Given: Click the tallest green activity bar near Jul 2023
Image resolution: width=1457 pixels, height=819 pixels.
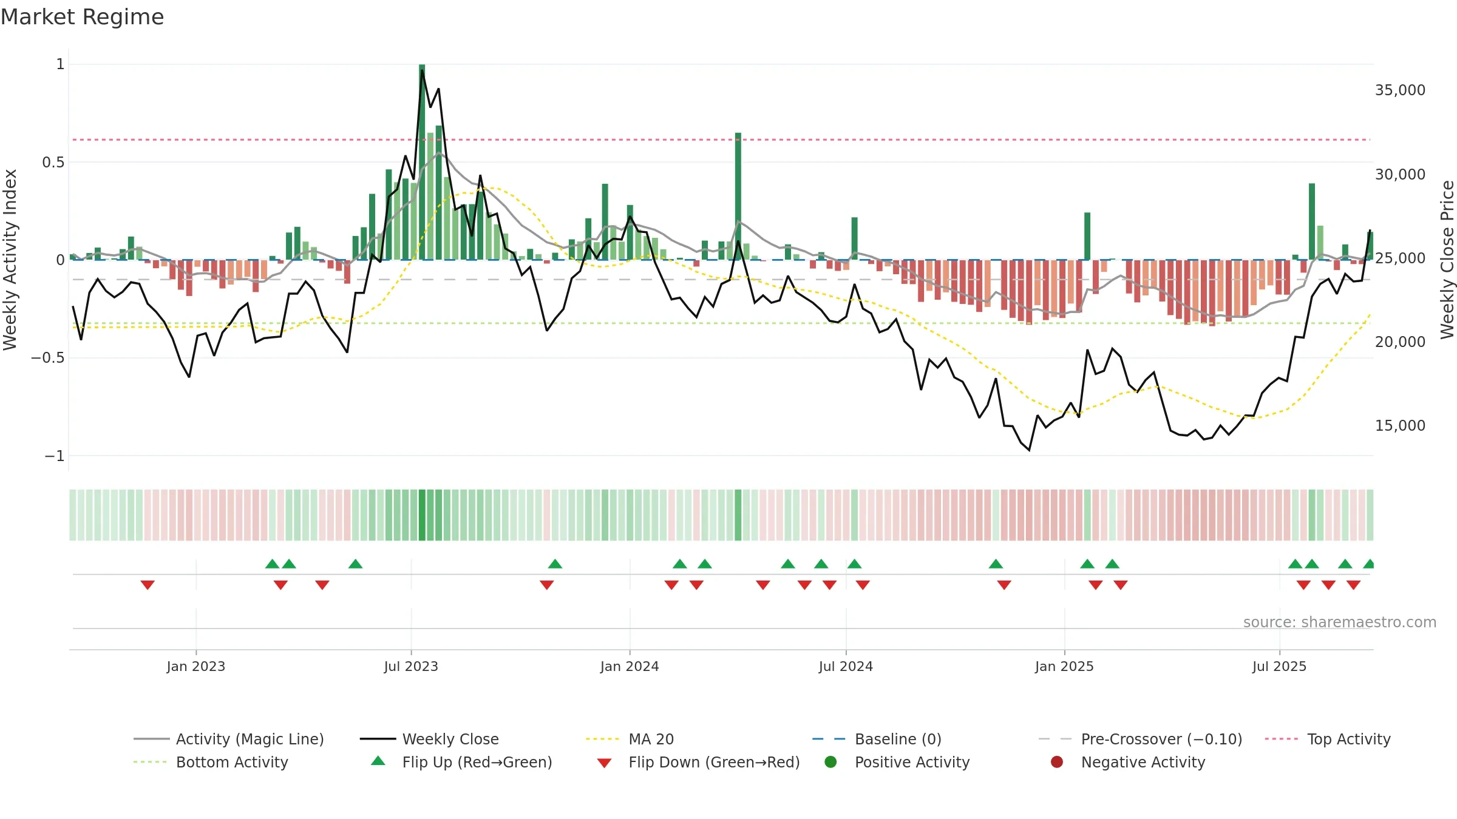Looking at the screenshot, I should coord(422,162).
